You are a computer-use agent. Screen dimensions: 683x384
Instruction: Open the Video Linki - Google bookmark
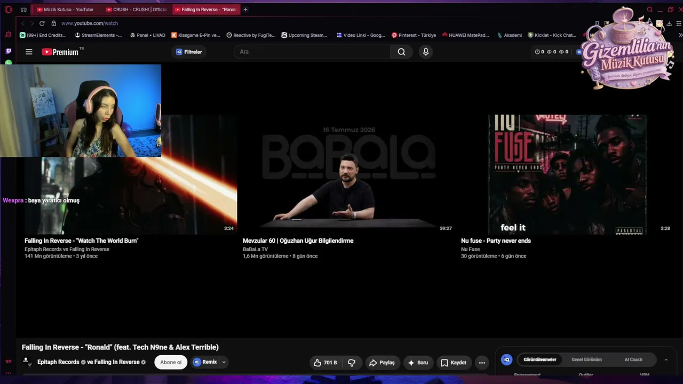(x=361, y=35)
